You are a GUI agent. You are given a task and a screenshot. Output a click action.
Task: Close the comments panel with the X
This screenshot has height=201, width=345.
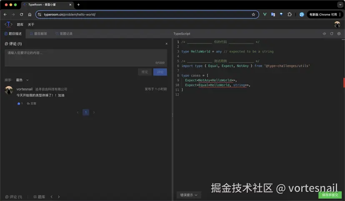(x=166, y=44)
